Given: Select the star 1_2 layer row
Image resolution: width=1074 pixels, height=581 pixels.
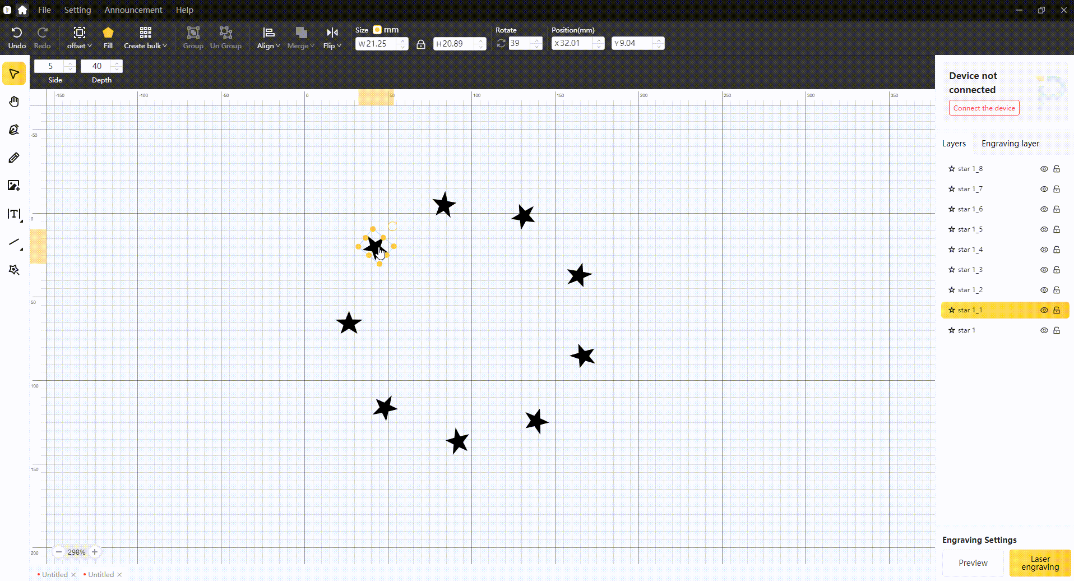Looking at the screenshot, I should pyautogui.click(x=1005, y=290).
